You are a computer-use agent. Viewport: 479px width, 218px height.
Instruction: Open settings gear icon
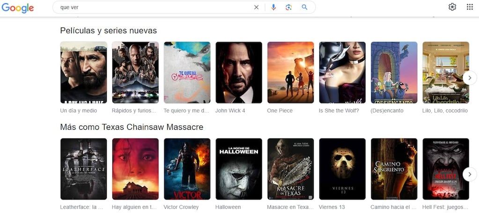coord(452,7)
